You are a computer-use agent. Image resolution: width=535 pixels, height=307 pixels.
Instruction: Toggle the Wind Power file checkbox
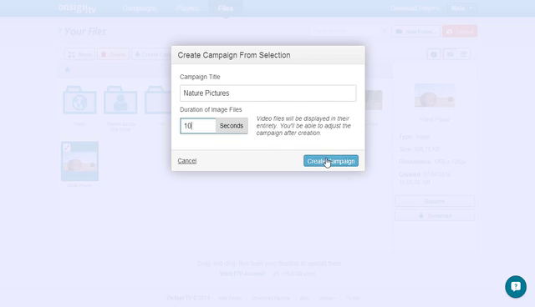pos(67,148)
